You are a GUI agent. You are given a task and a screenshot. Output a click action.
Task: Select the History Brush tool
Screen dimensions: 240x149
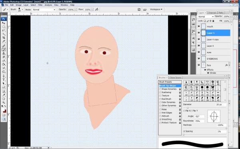point(4,57)
